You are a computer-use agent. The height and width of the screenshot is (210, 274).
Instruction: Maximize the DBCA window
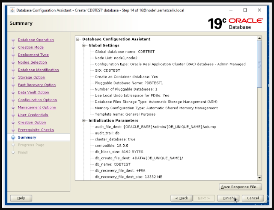(x=245, y=10)
